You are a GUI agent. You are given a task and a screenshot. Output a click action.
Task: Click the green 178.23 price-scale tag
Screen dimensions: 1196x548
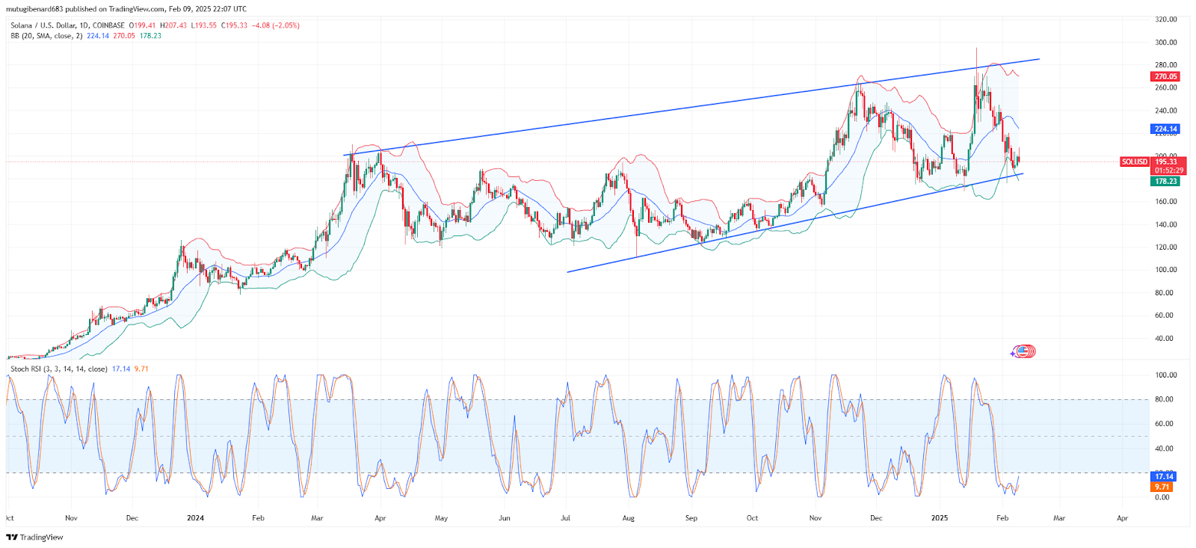[1165, 181]
